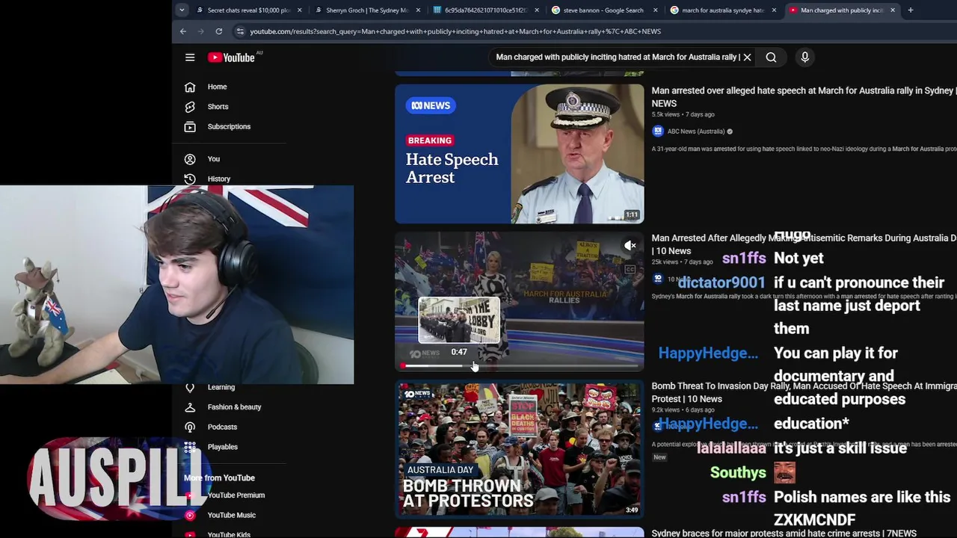
Task: Click the You profile icon in sidebar
Action: 190,159
